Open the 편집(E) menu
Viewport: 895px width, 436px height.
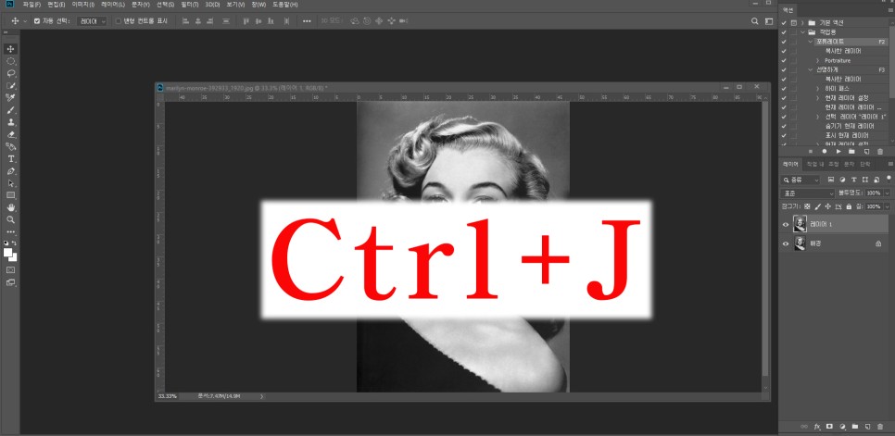[56, 5]
